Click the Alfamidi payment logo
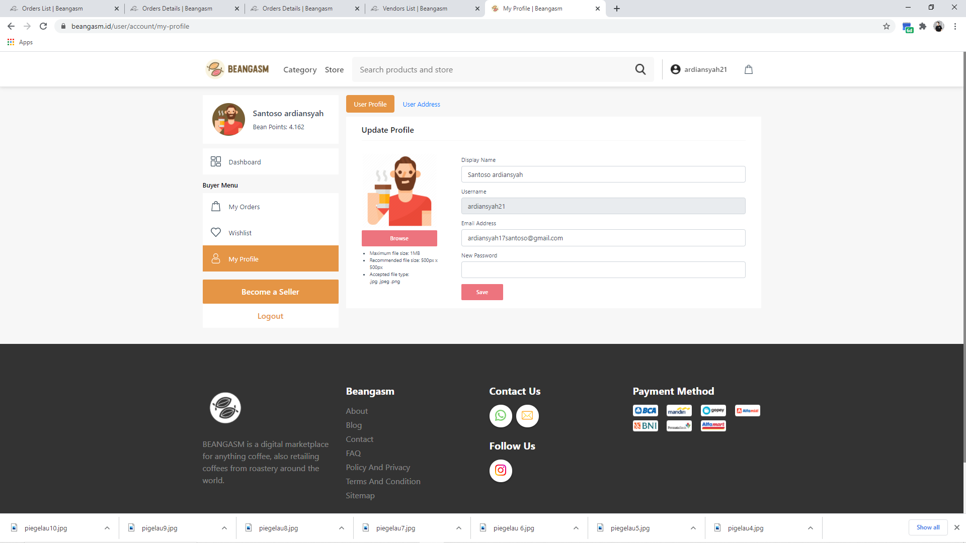The image size is (966, 543). [x=748, y=411]
